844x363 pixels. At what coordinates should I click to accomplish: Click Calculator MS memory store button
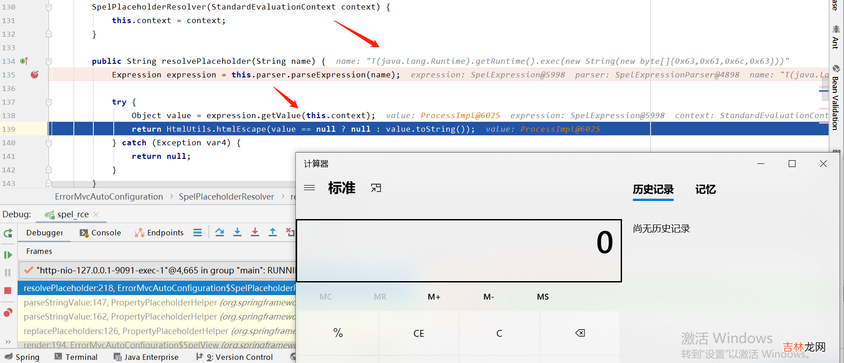[543, 297]
